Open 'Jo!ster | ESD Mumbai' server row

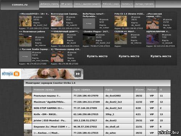click(x=97, y=120)
